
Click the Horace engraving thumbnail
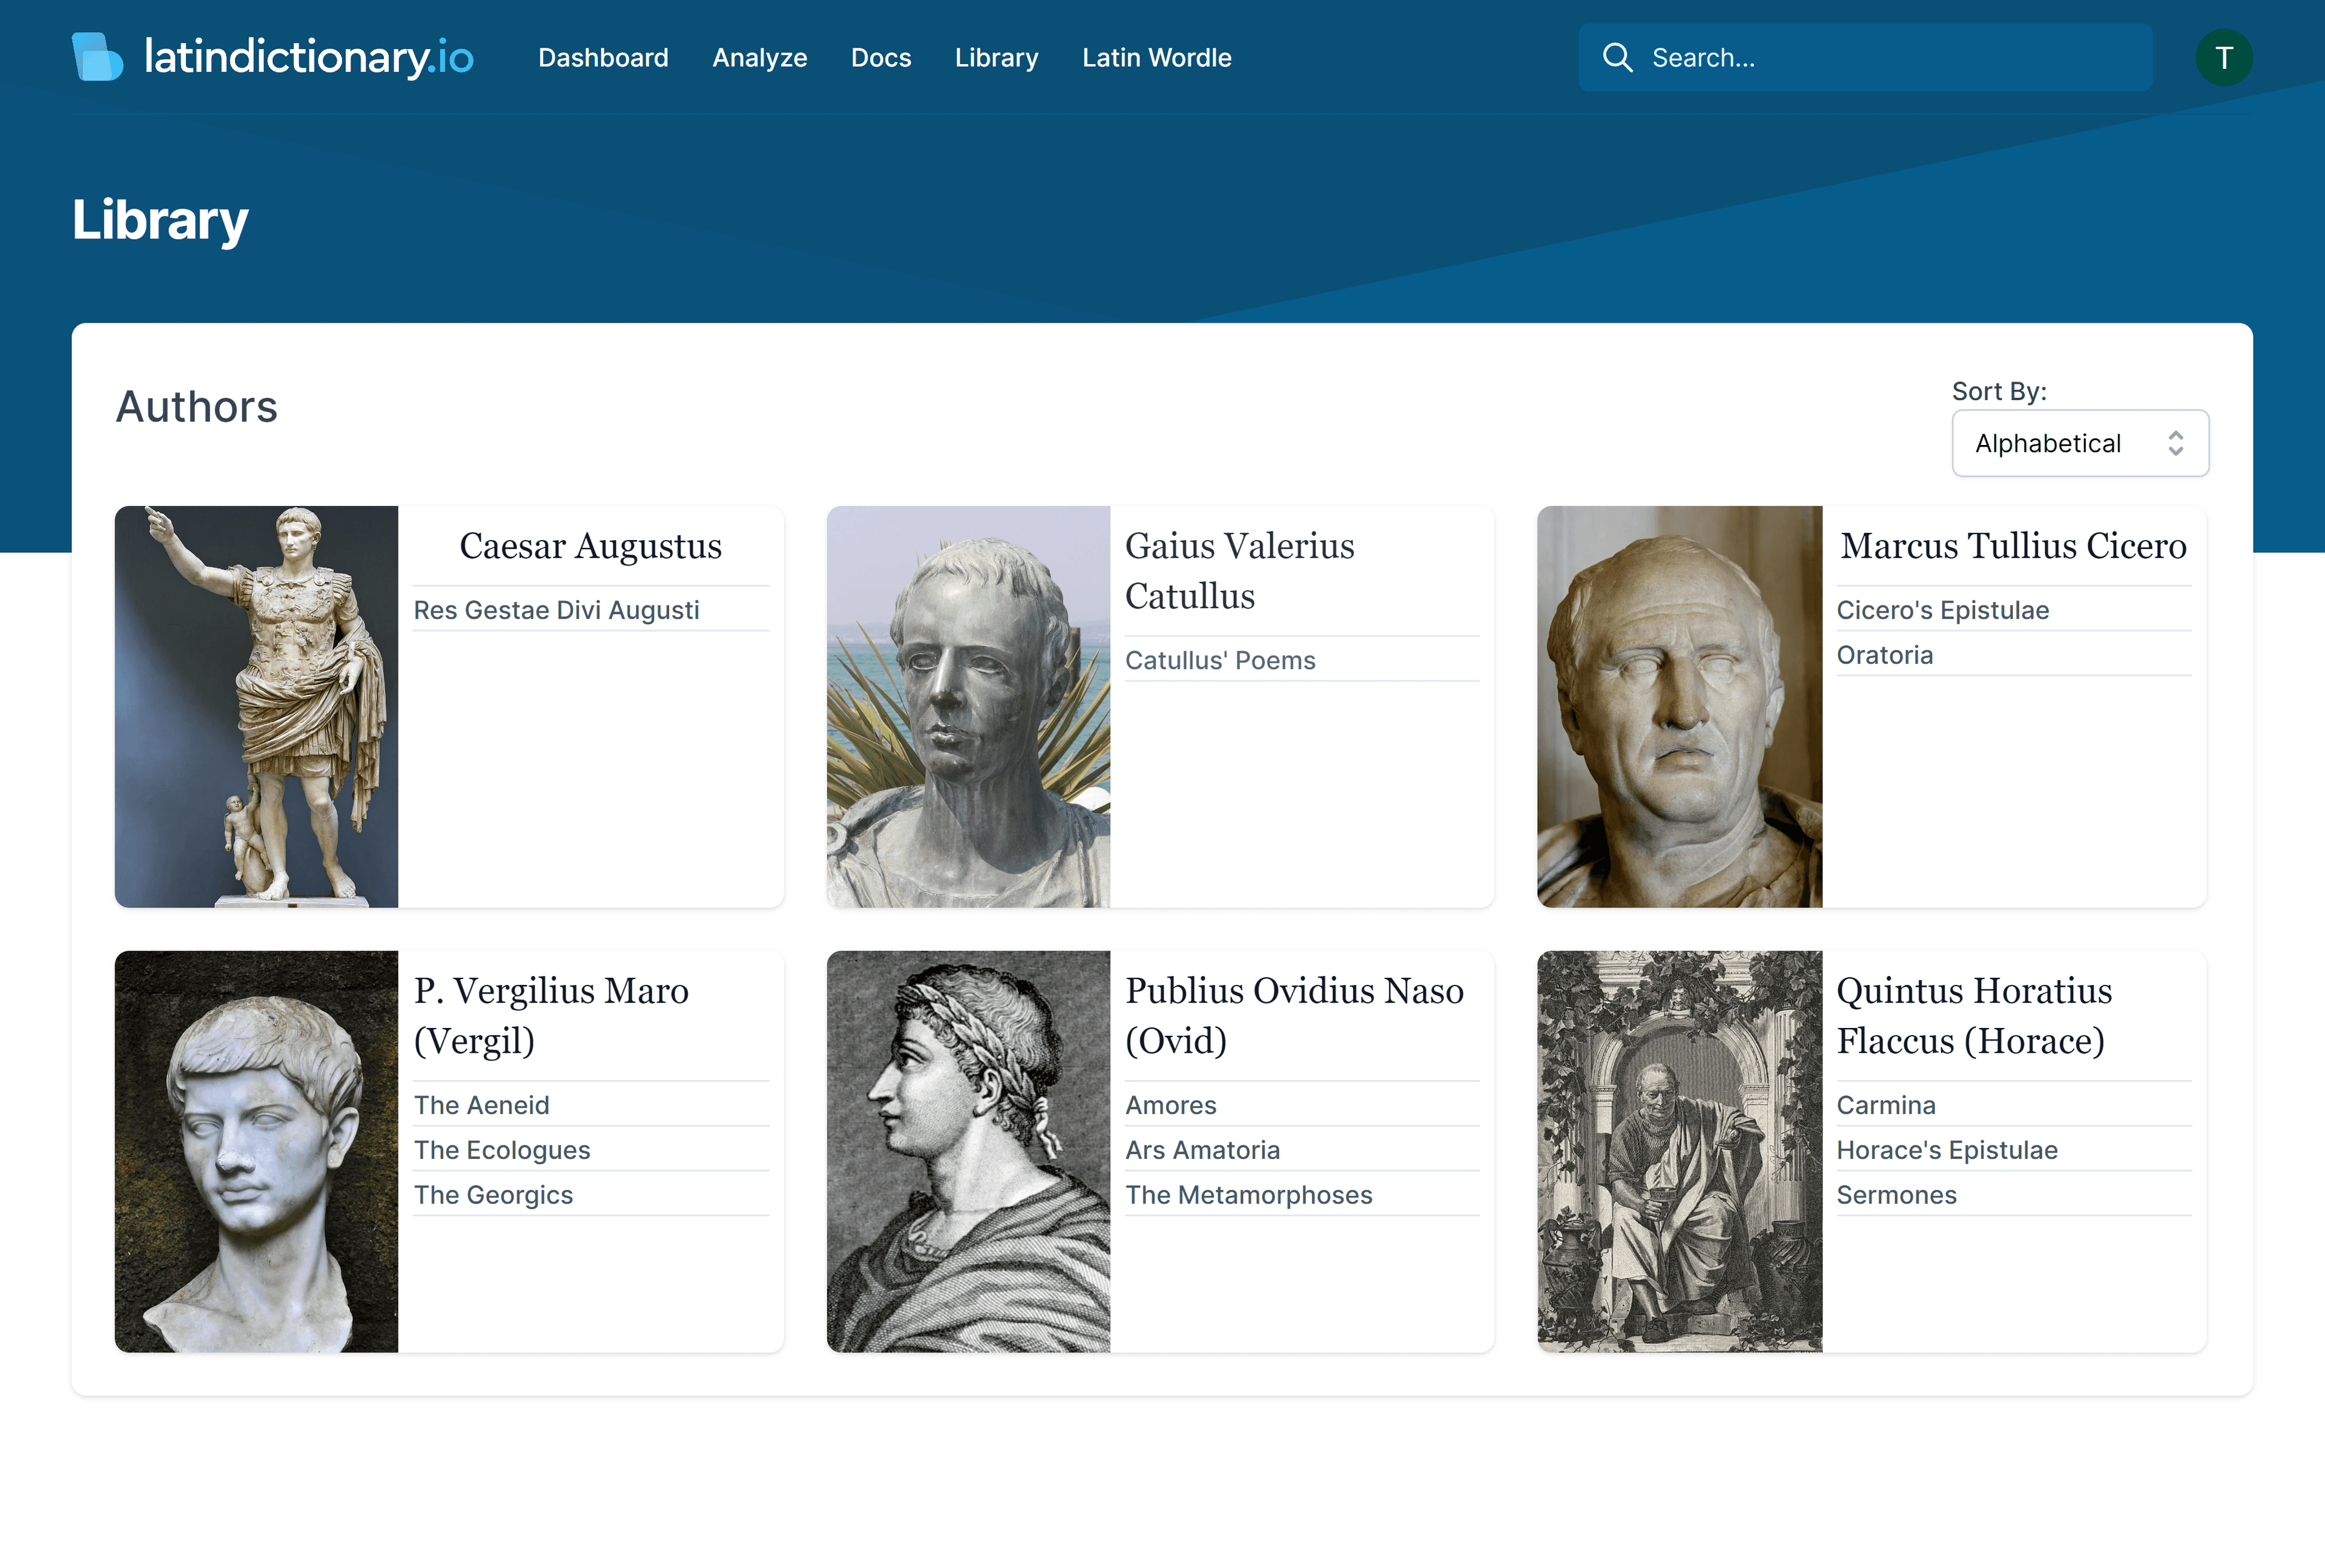click(x=1679, y=1151)
